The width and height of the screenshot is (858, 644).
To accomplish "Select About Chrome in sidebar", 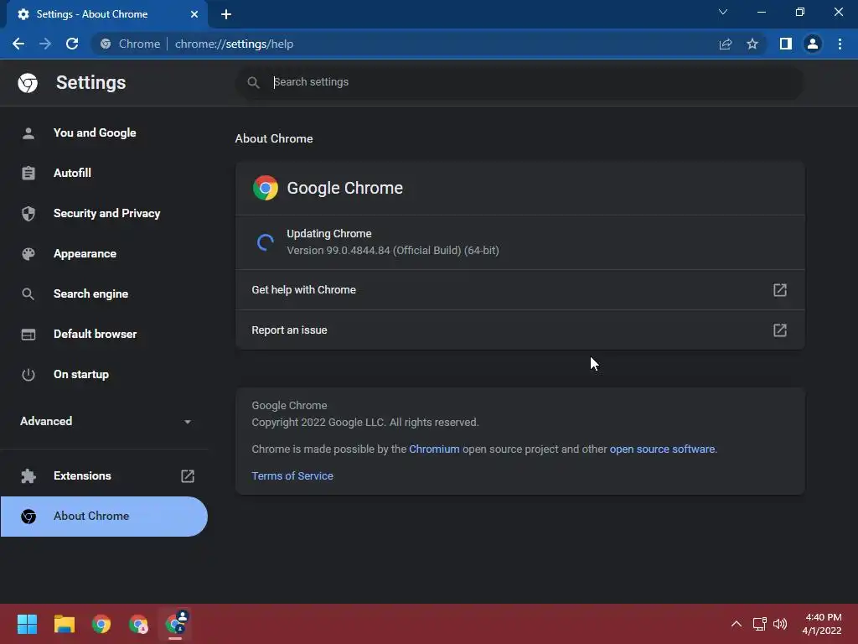I will tap(104, 517).
